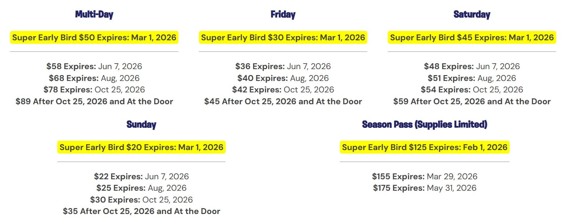This screenshot has height=222, width=568.
Task: Click the Sunday ticket heading
Action: 141,124
